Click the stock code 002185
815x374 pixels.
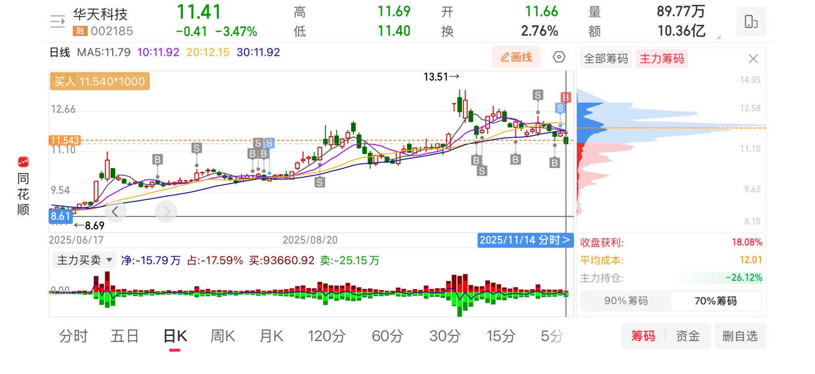point(112,31)
